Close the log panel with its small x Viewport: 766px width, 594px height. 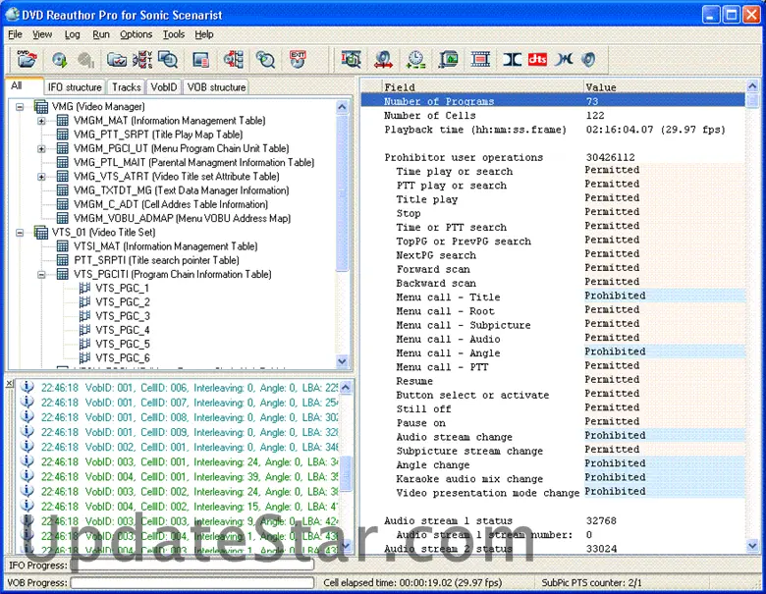point(9,384)
